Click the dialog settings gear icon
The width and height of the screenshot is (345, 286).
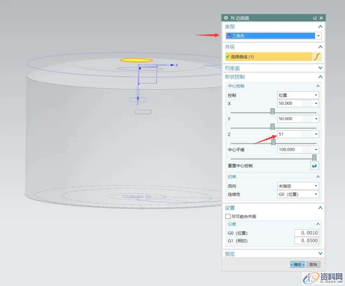coord(226,18)
